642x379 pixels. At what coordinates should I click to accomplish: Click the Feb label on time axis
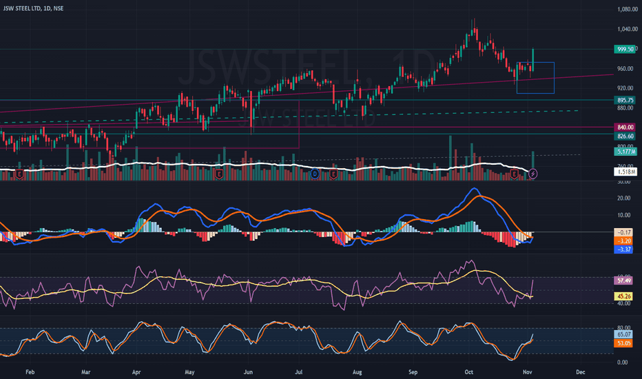click(30, 372)
